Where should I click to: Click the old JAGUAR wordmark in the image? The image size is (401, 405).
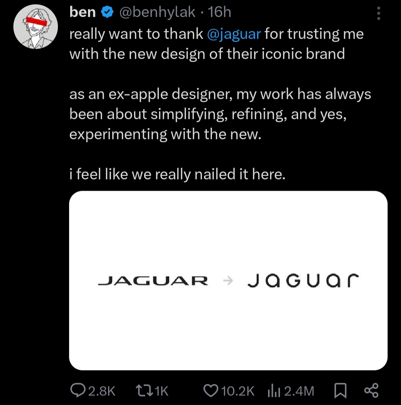point(153,281)
